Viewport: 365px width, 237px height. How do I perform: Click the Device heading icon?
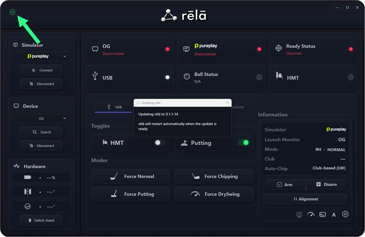click(x=16, y=106)
